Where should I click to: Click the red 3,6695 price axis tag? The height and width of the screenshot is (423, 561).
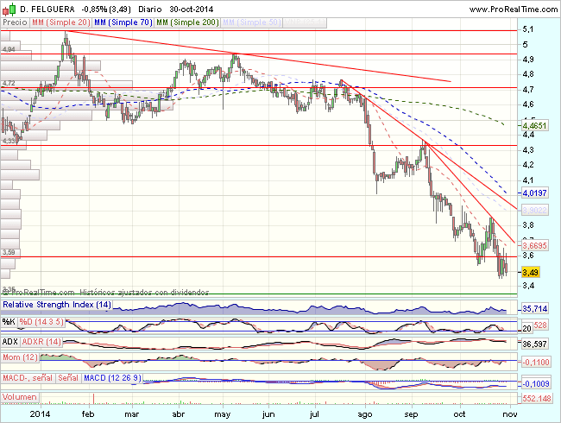click(x=535, y=245)
